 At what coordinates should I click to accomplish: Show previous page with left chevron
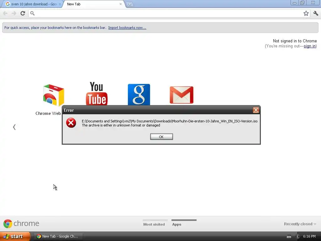pos(14,127)
